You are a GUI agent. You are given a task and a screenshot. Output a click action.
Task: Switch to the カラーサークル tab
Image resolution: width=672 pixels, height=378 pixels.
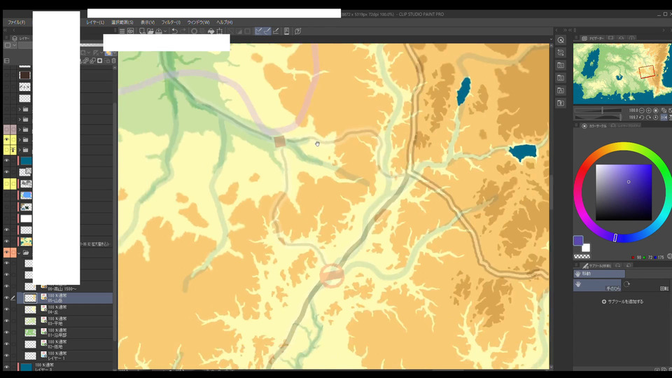(594, 126)
